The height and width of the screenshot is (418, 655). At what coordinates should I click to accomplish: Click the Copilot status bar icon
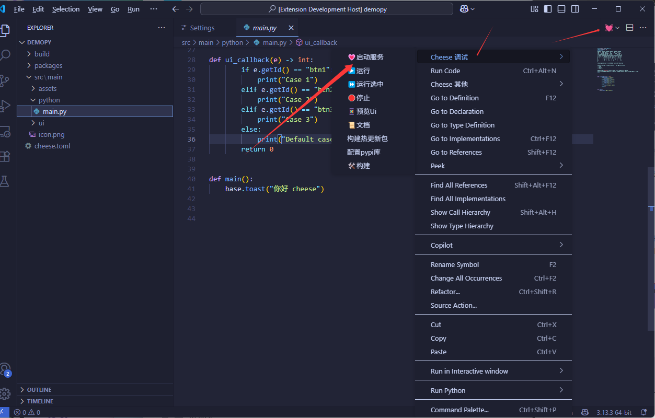click(585, 412)
